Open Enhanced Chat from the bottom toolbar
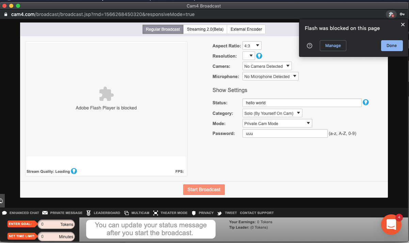The width and height of the screenshot is (409, 243). click(21, 213)
